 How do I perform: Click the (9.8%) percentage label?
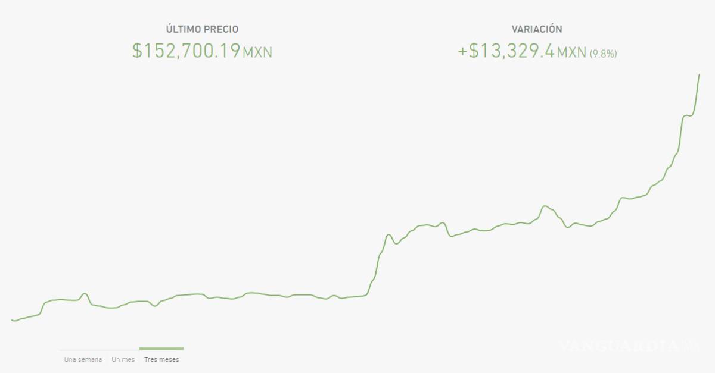(x=604, y=54)
